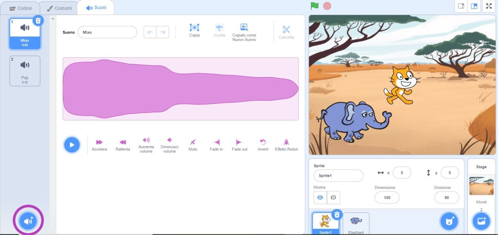Open the Costumi tab
The image size is (498, 235).
59,8
